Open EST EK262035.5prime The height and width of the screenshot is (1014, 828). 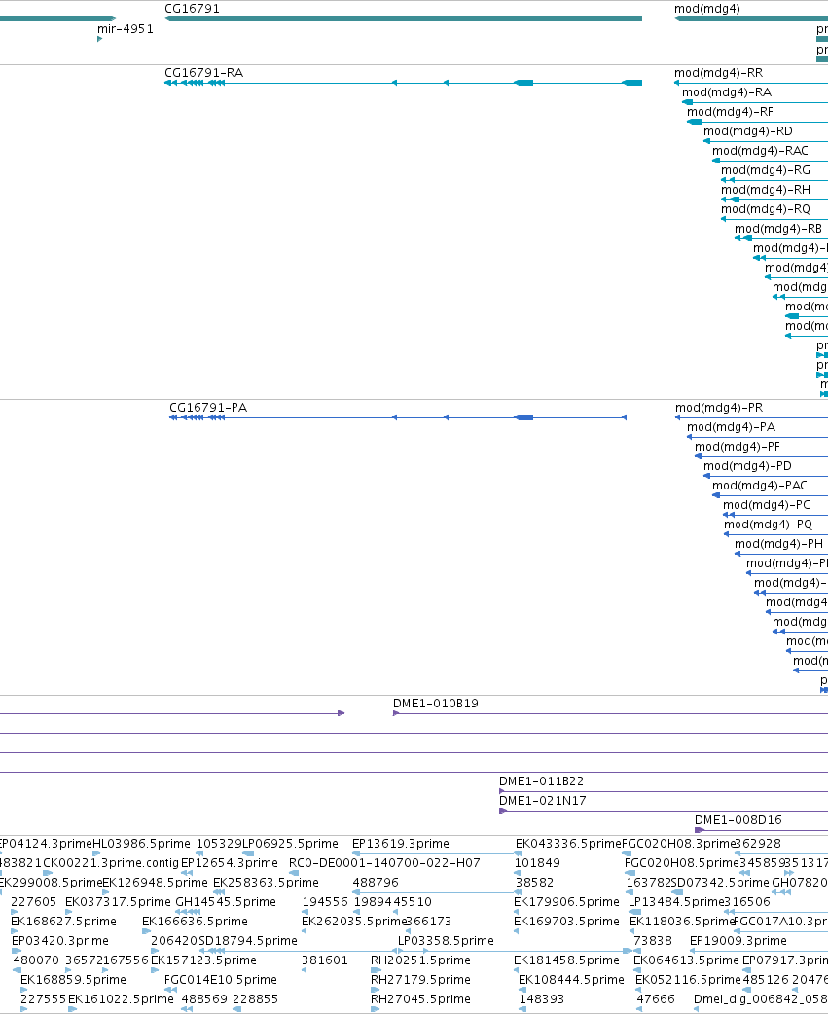[354, 921]
